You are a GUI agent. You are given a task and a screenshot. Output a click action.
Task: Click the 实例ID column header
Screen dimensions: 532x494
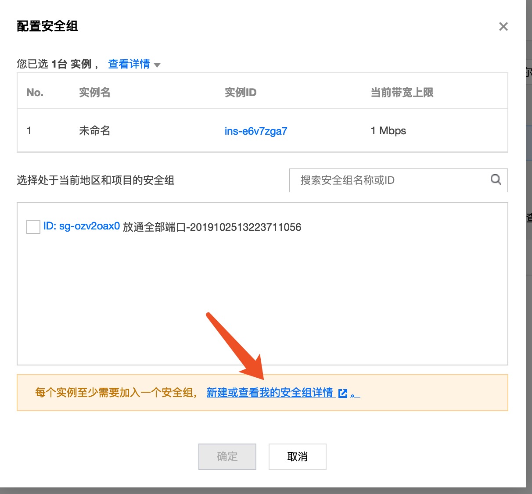[240, 93]
